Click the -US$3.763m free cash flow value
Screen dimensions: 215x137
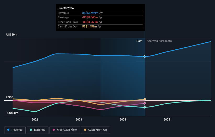pos(90,22)
